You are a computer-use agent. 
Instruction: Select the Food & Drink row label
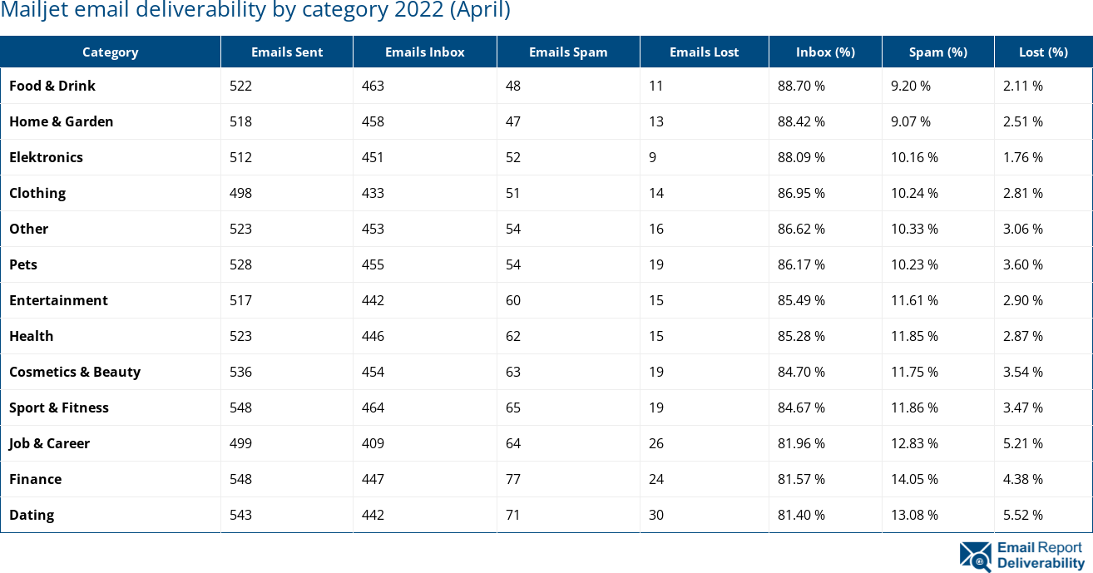(x=52, y=86)
